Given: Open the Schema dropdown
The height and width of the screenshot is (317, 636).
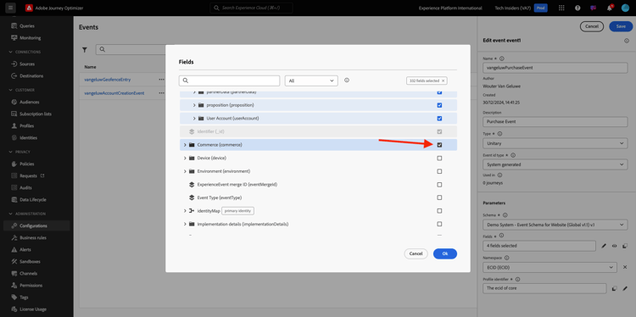Looking at the screenshot, I should [555, 225].
